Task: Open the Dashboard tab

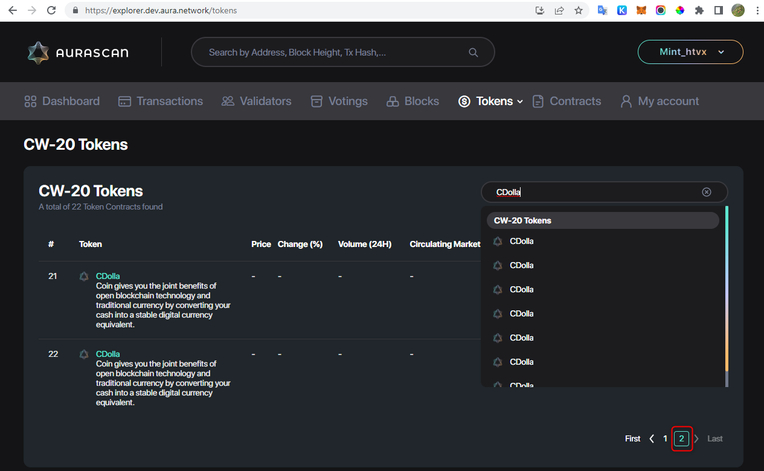Action: (x=62, y=101)
